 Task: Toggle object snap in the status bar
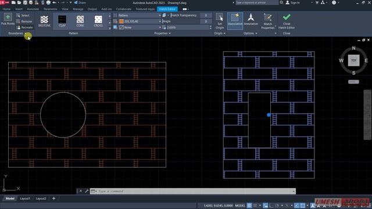click(303, 206)
